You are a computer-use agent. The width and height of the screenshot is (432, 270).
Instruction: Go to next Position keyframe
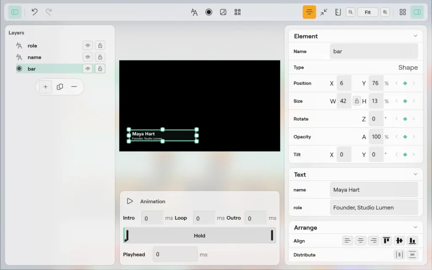[413, 83]
